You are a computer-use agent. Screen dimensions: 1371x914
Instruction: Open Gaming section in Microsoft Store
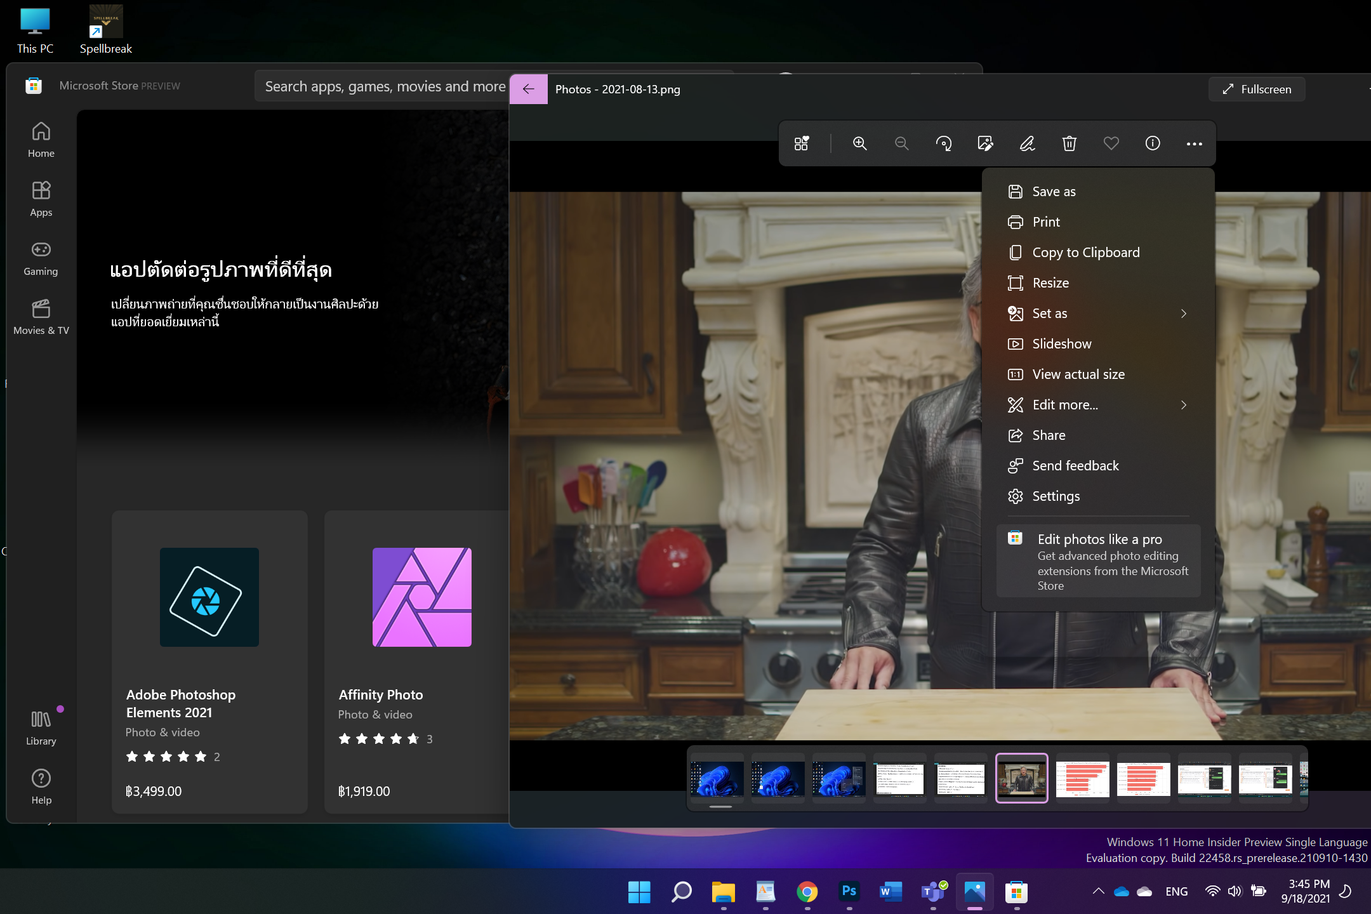tap(41, 258)
